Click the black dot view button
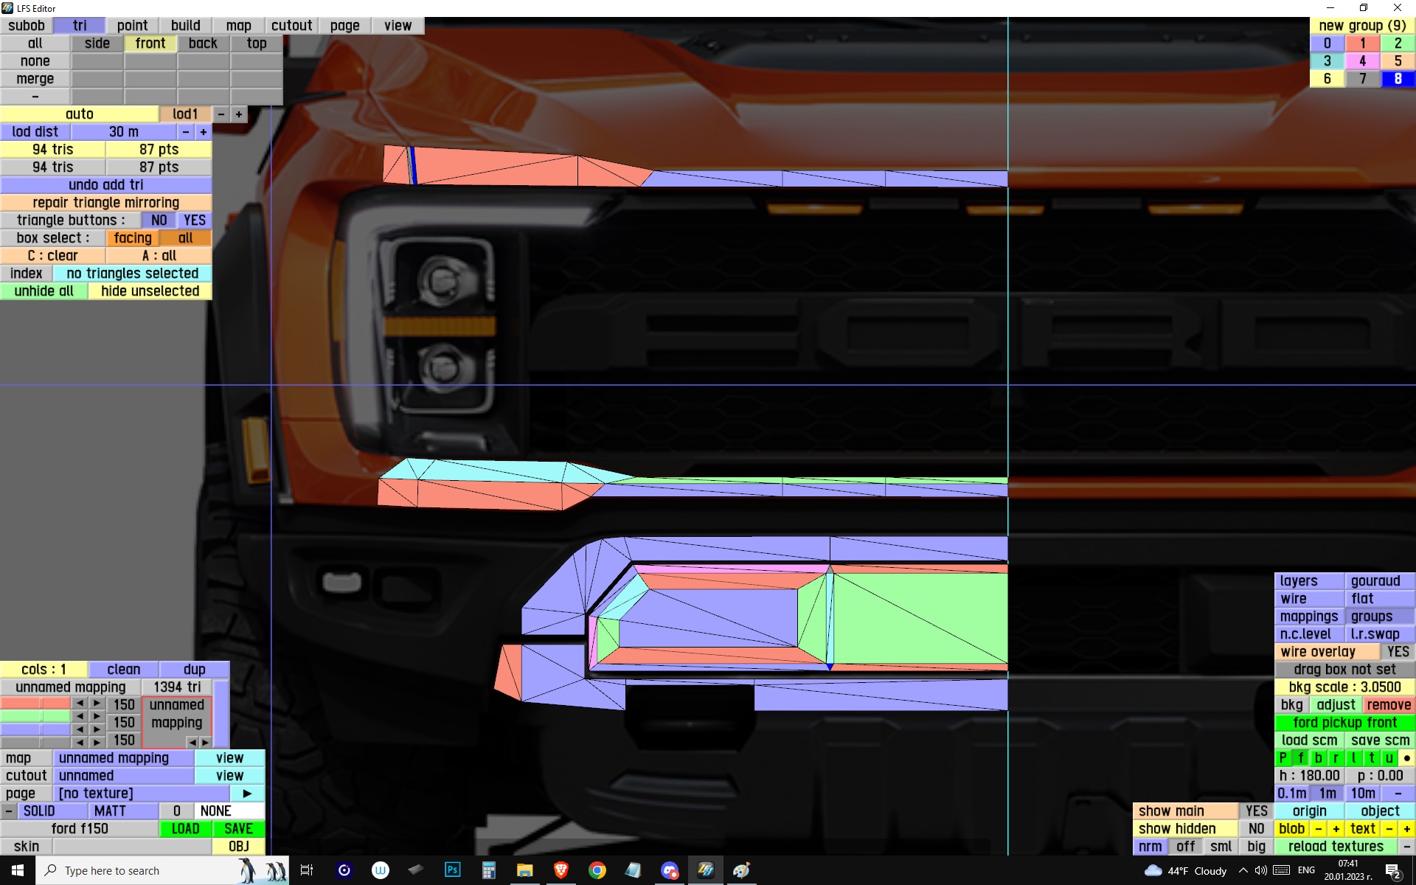The height and width of the screenshot is (885, 1416). [1406, 758]
